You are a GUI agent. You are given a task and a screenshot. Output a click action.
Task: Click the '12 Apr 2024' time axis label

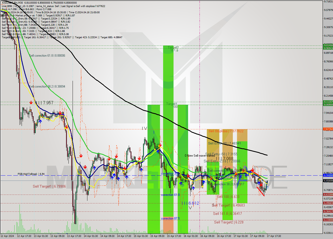click(x=8, y=236)
